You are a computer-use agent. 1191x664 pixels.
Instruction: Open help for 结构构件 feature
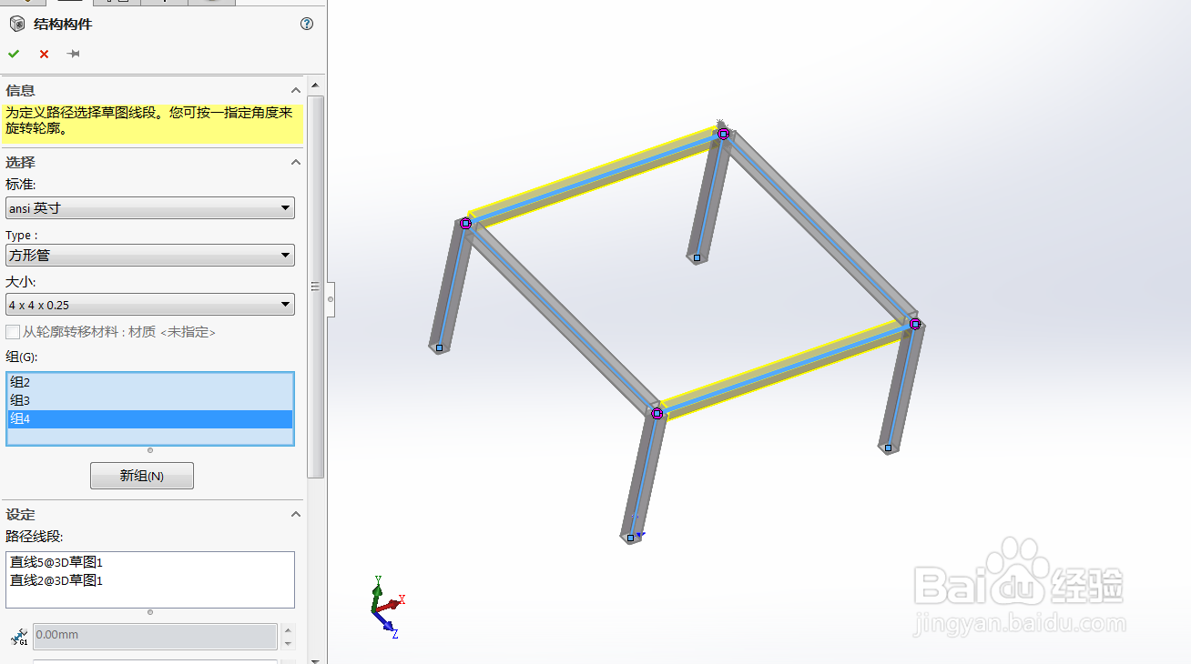point(307,24)
